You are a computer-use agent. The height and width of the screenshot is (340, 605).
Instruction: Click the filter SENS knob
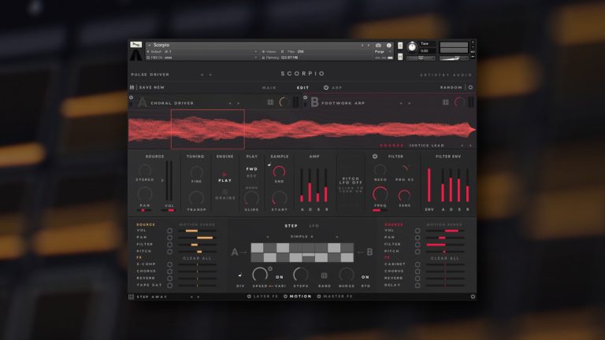[404, 195]
